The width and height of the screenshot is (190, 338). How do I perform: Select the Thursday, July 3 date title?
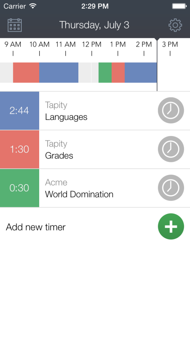pyautogui.click(x=94, y=25)
